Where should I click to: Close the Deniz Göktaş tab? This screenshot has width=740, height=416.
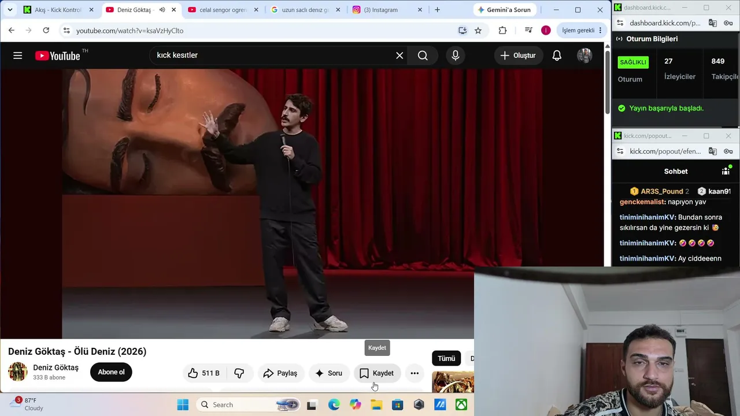(173, 10)
